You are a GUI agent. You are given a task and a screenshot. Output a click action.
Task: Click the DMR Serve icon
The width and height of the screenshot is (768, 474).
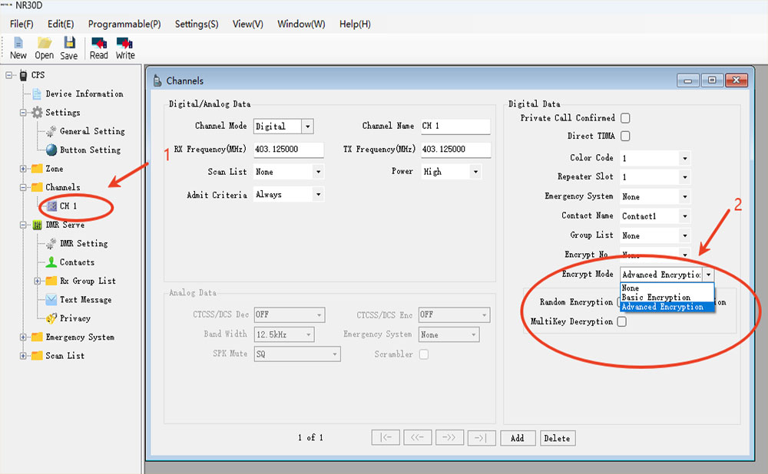tap(37, 225)
